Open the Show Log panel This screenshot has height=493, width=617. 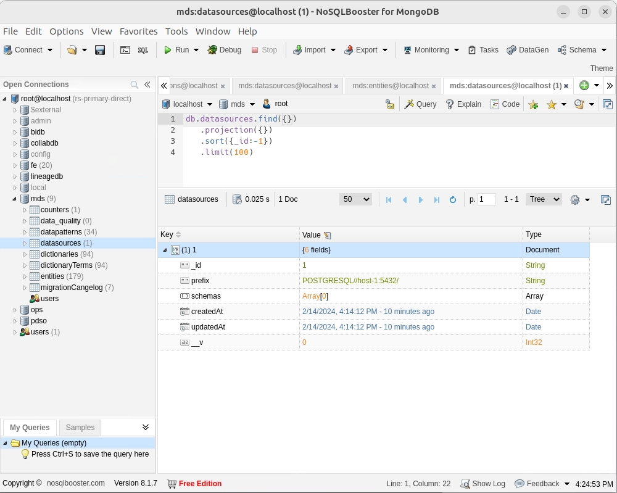pos(483,484)
